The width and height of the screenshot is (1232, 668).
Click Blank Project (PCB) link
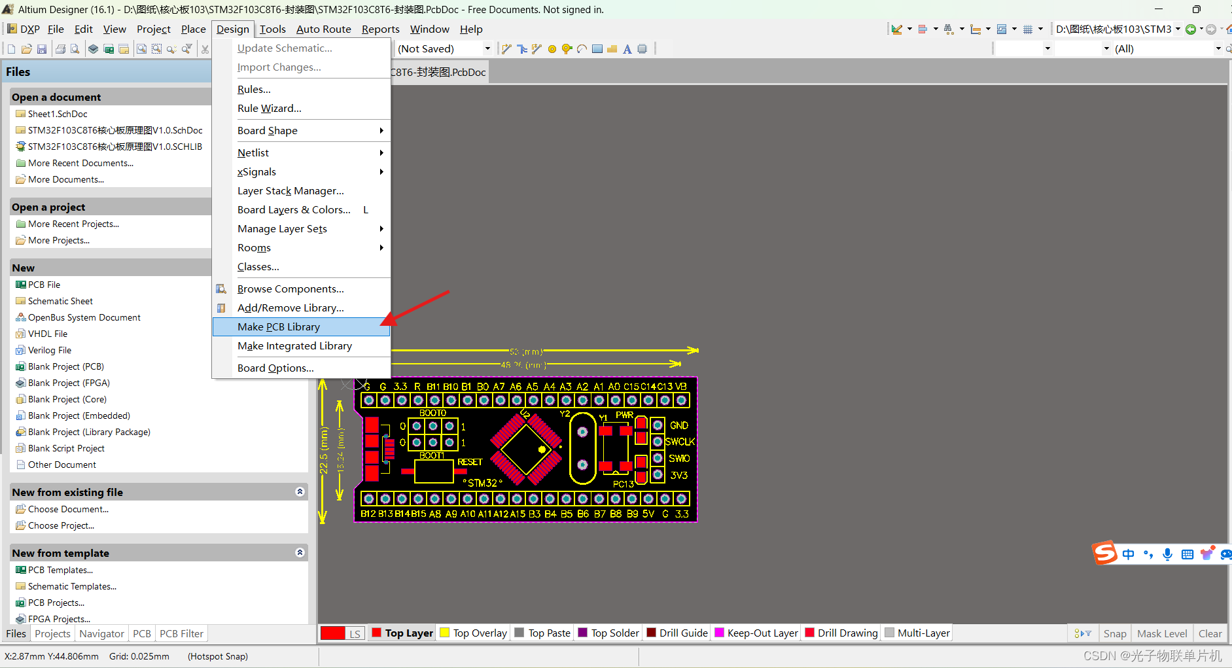point(66,367)
